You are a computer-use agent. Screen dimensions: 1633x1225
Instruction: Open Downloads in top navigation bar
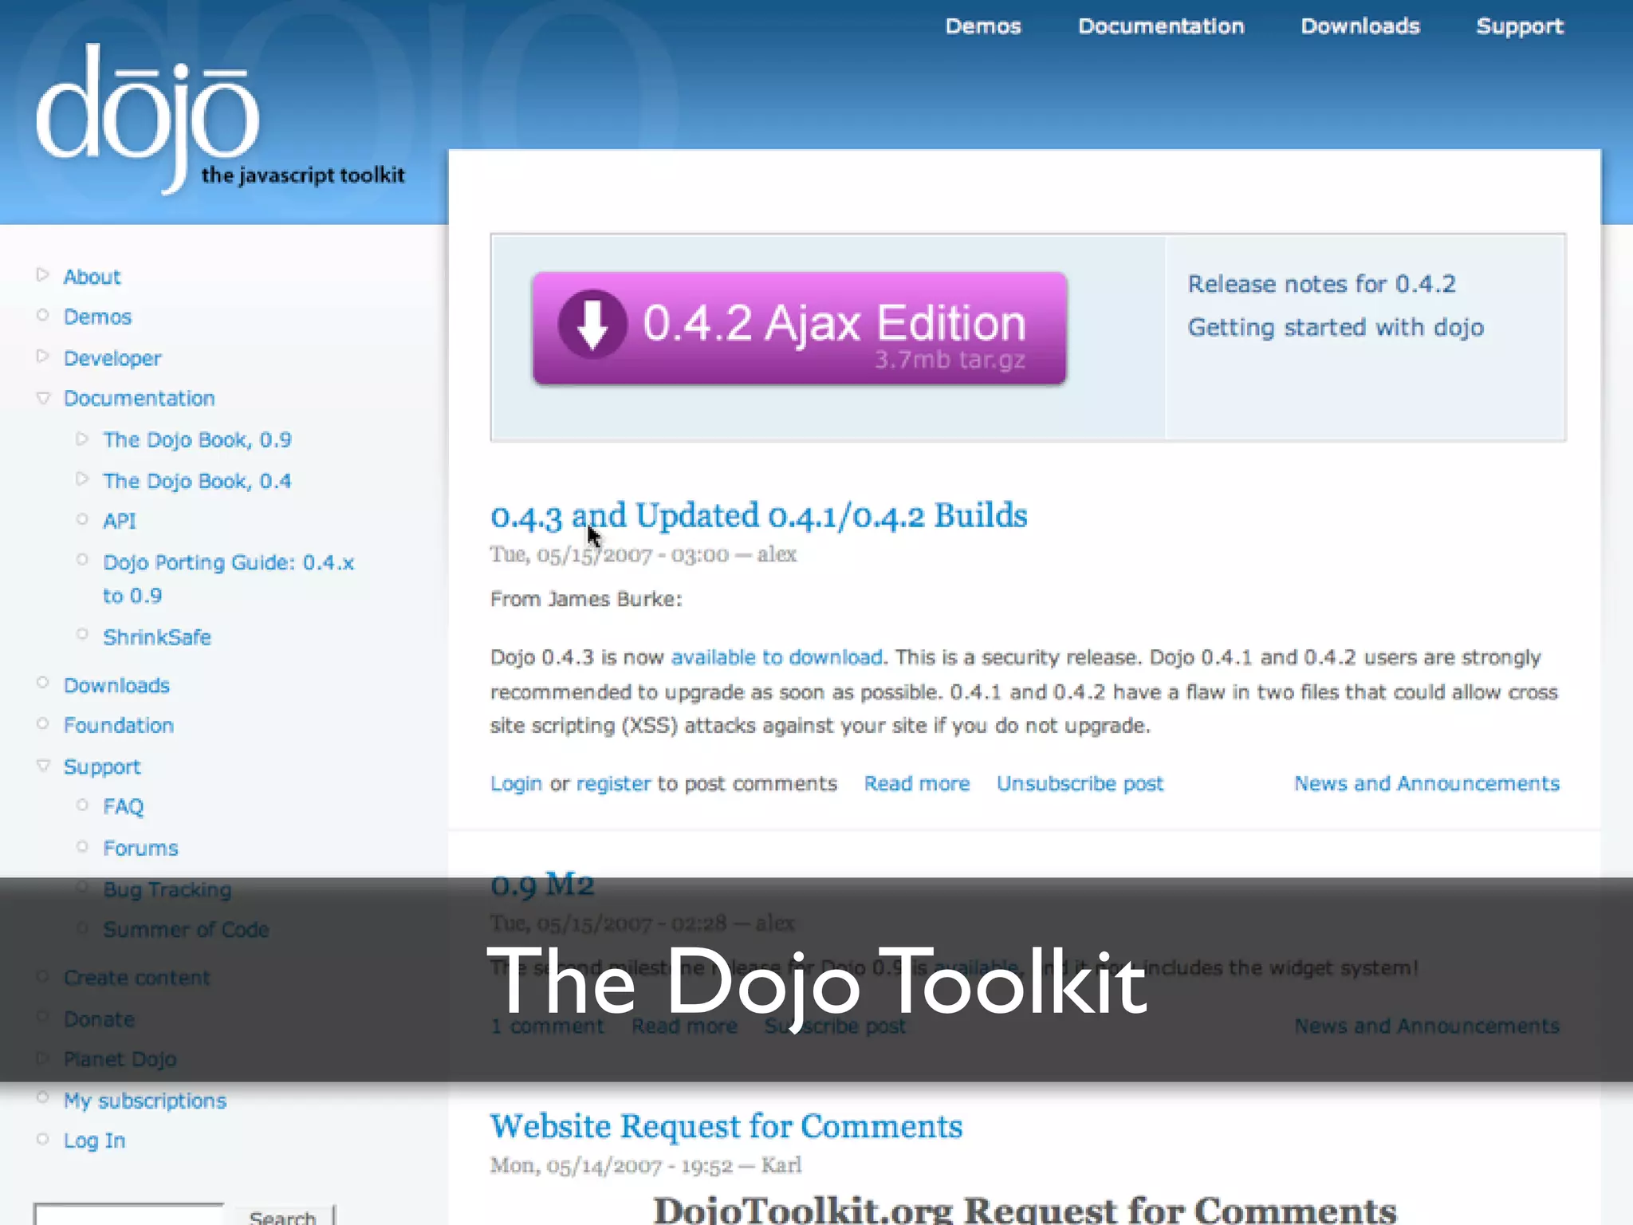click(x=1360, y=26)
